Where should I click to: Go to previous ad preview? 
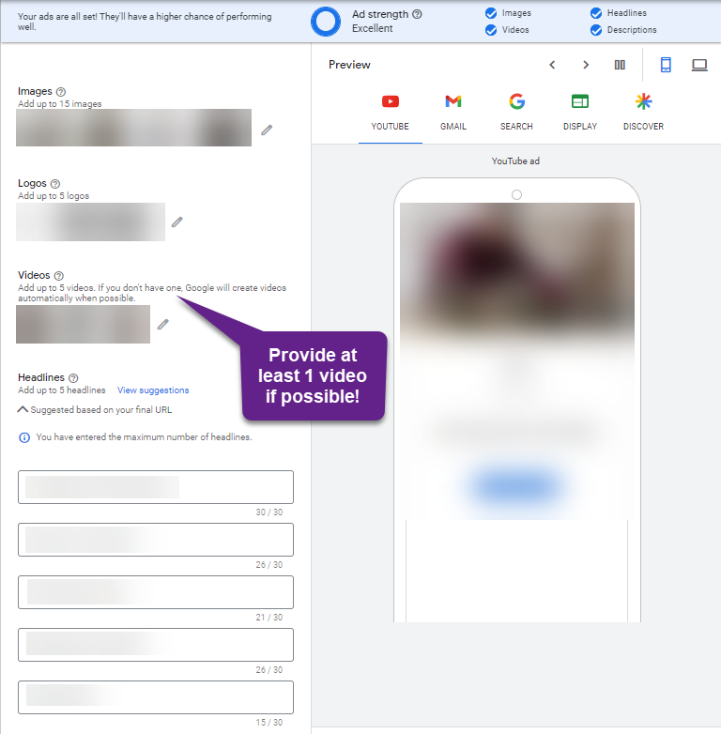[552, 65]
